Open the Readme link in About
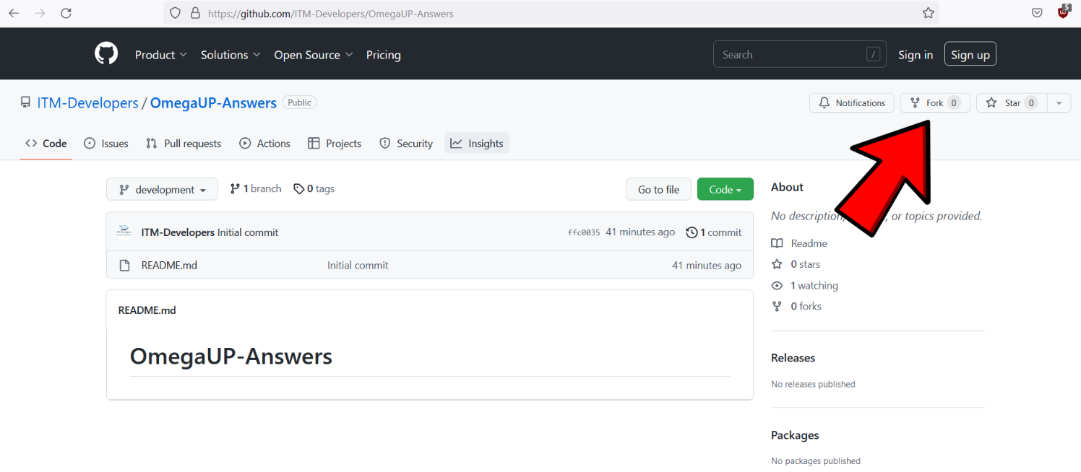Screen dimensions: 1081x472 809,243
